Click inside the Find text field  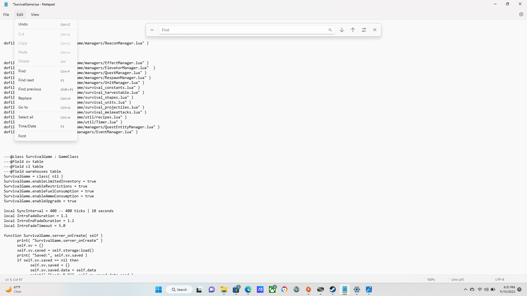click(242, 30)
